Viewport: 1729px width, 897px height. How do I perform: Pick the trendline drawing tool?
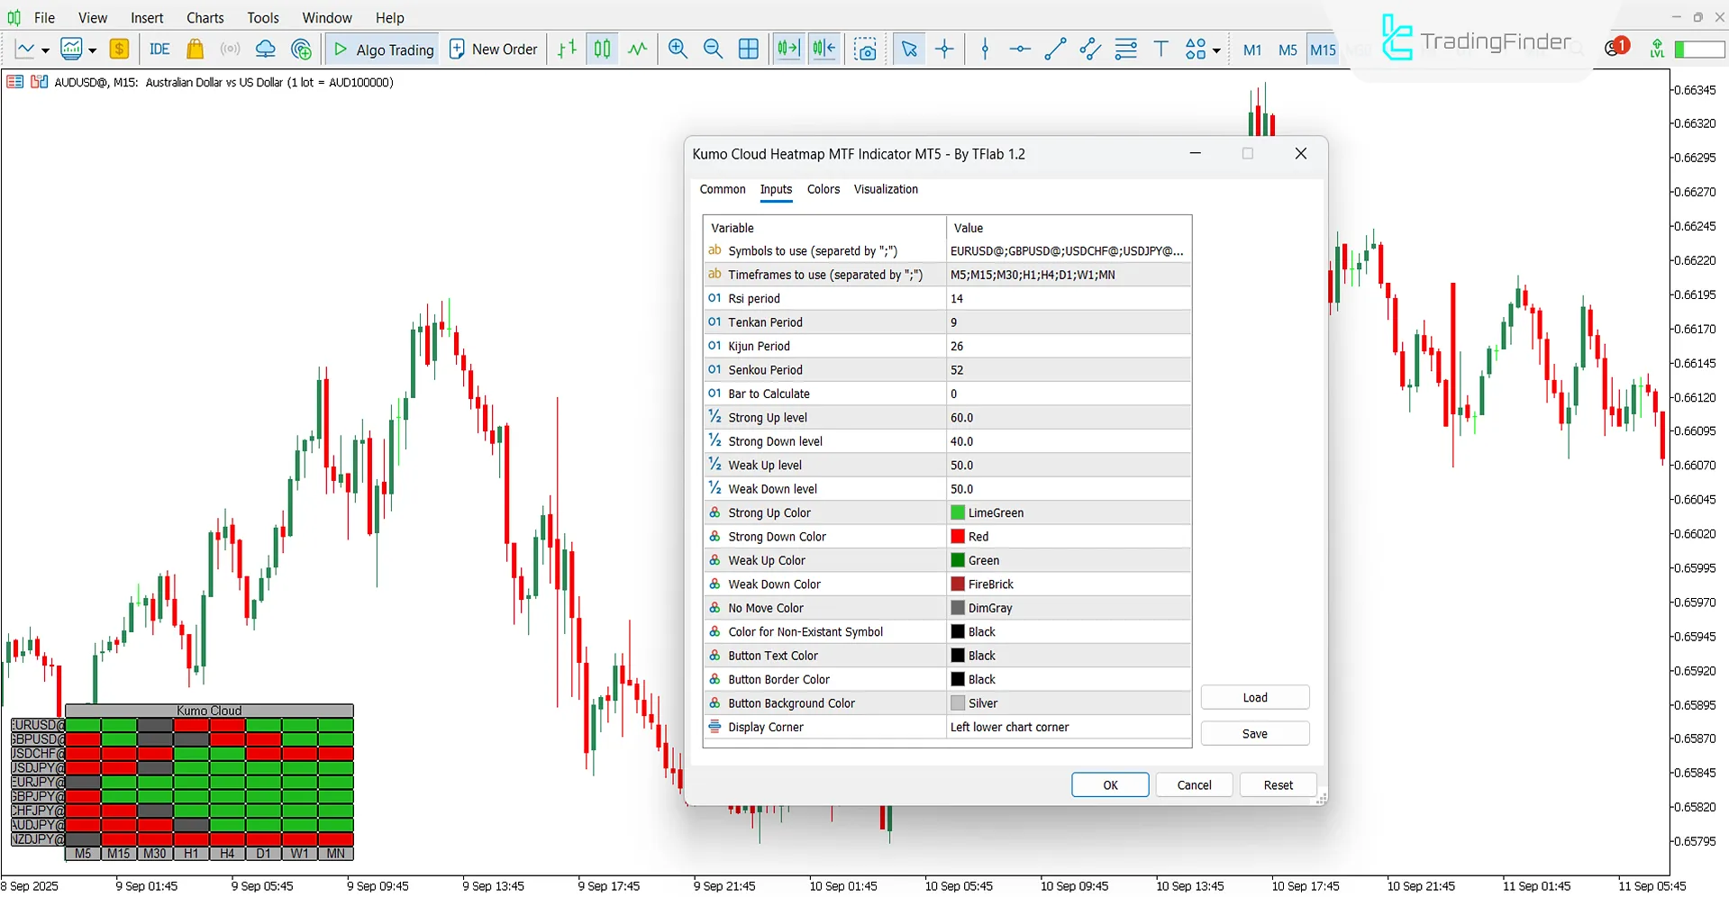coord(1055,49)
